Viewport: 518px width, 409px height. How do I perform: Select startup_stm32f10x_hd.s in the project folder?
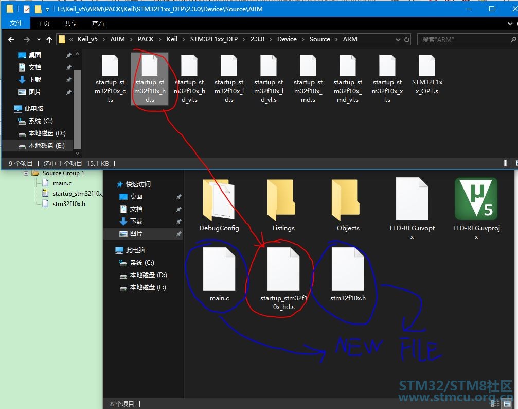(283, 279)
